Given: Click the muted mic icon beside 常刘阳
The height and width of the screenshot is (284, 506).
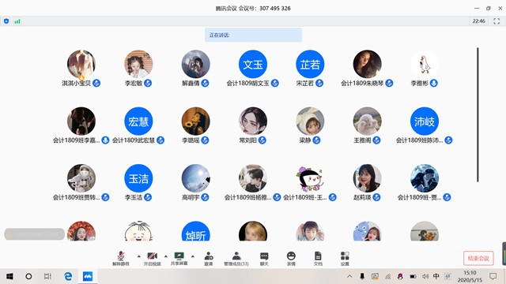Looking at the screenshot, I should coord(262,140).
